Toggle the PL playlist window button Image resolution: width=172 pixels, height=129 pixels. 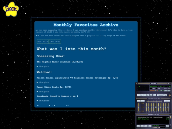[169, 91]
